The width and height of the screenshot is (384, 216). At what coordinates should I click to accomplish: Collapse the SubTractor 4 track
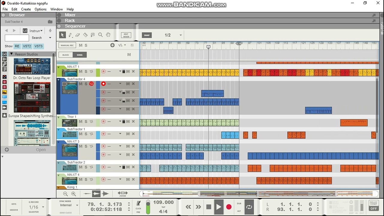click(x=58, y=79)
